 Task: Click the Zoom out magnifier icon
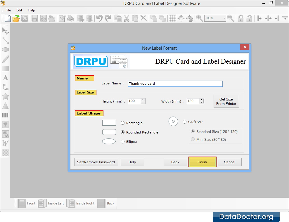pyautogui.click(x=231, y=18)
